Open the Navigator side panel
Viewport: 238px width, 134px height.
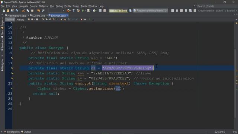coord(2,65)
